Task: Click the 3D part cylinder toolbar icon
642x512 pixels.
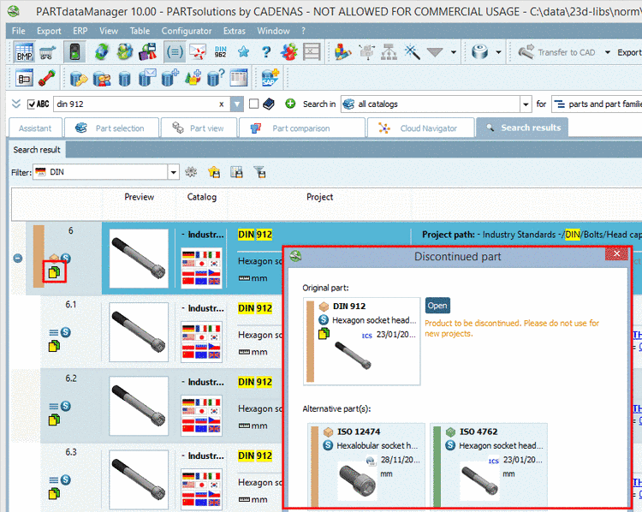Action: click(479, 52)
